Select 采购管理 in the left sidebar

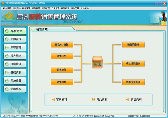(x=15, y=39)
